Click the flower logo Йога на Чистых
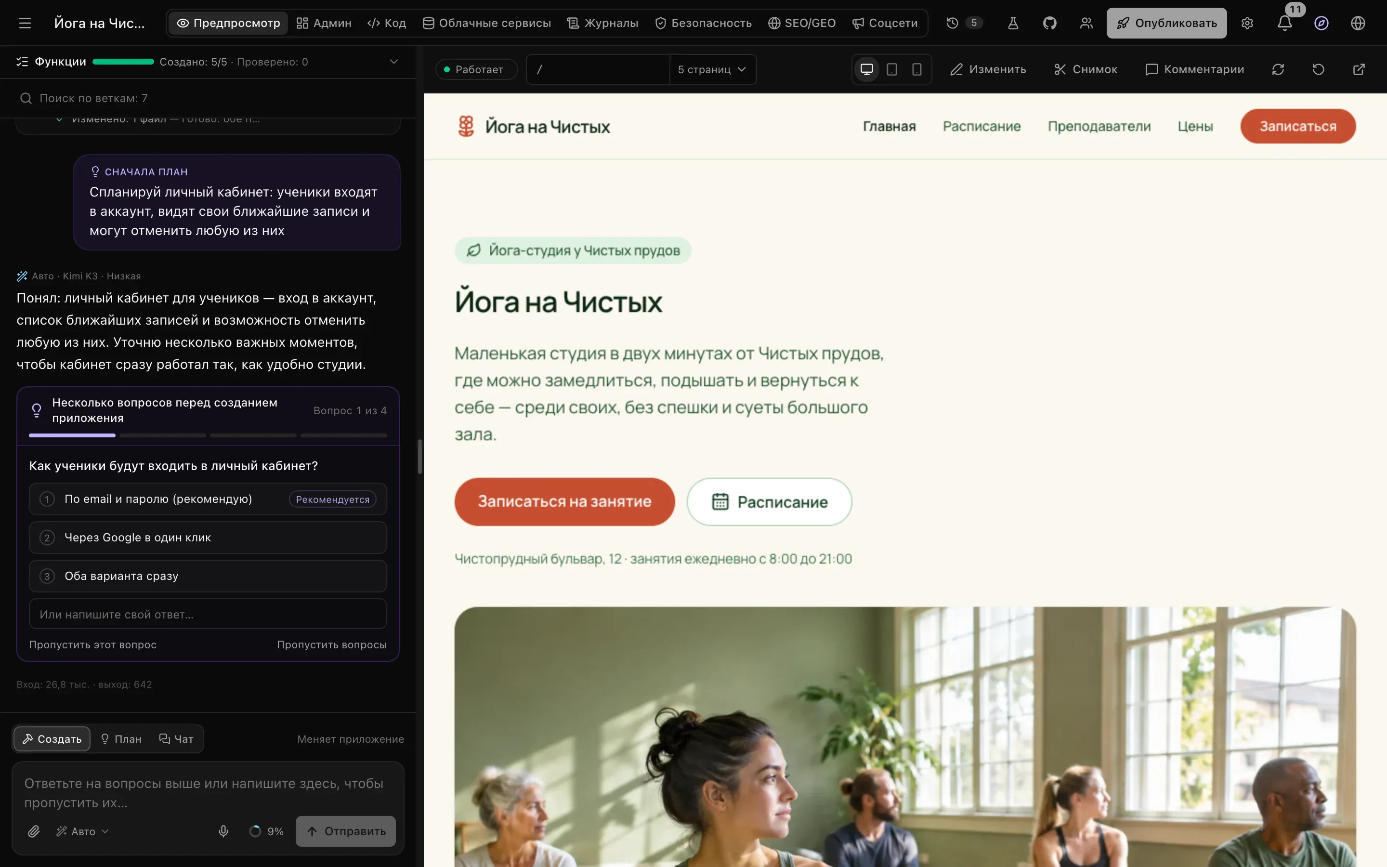1387x867 pixels. coord(534,126)
